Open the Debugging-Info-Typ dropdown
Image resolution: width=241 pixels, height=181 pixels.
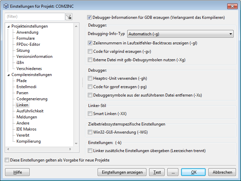[x=180, y=34]
